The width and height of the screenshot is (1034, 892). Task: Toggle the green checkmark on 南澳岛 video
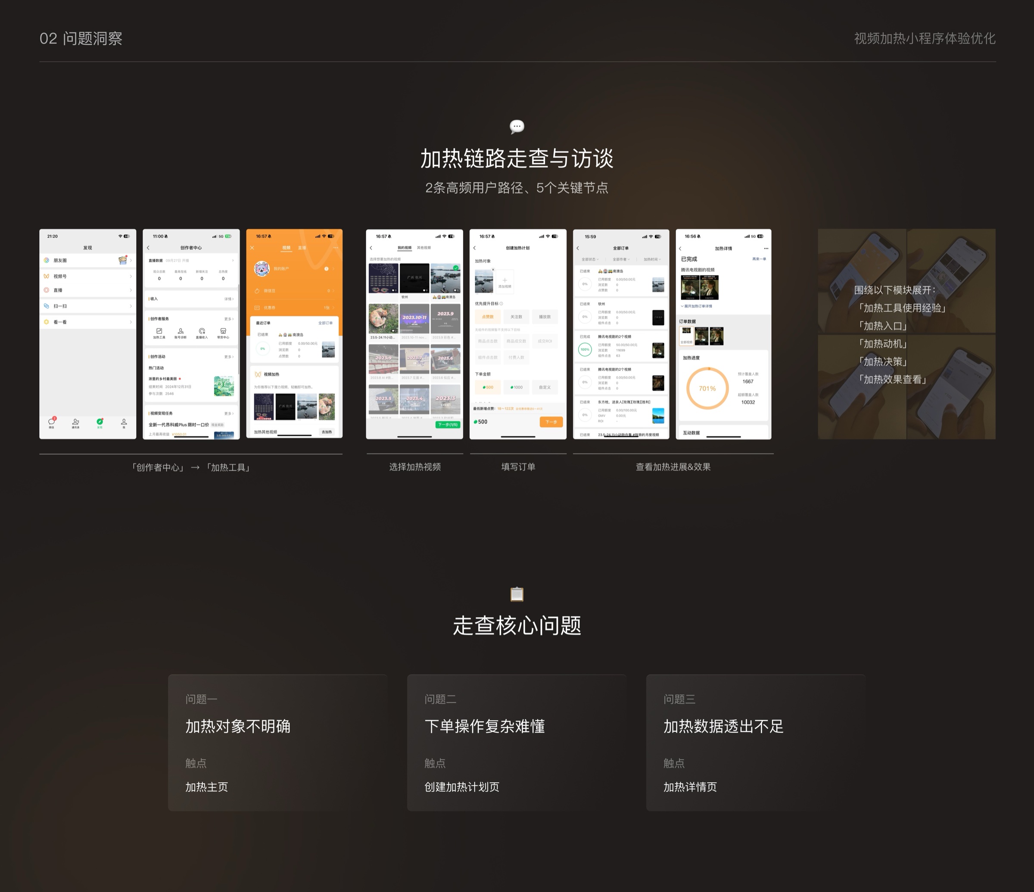tap(456, 268)
